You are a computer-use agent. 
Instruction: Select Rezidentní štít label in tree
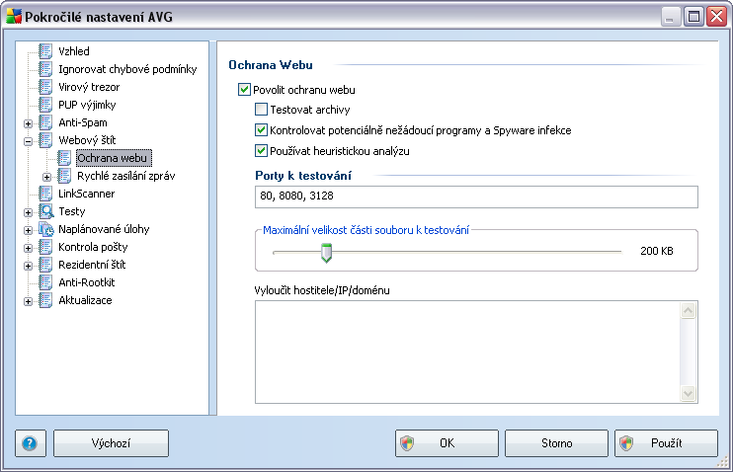(92, 265)
